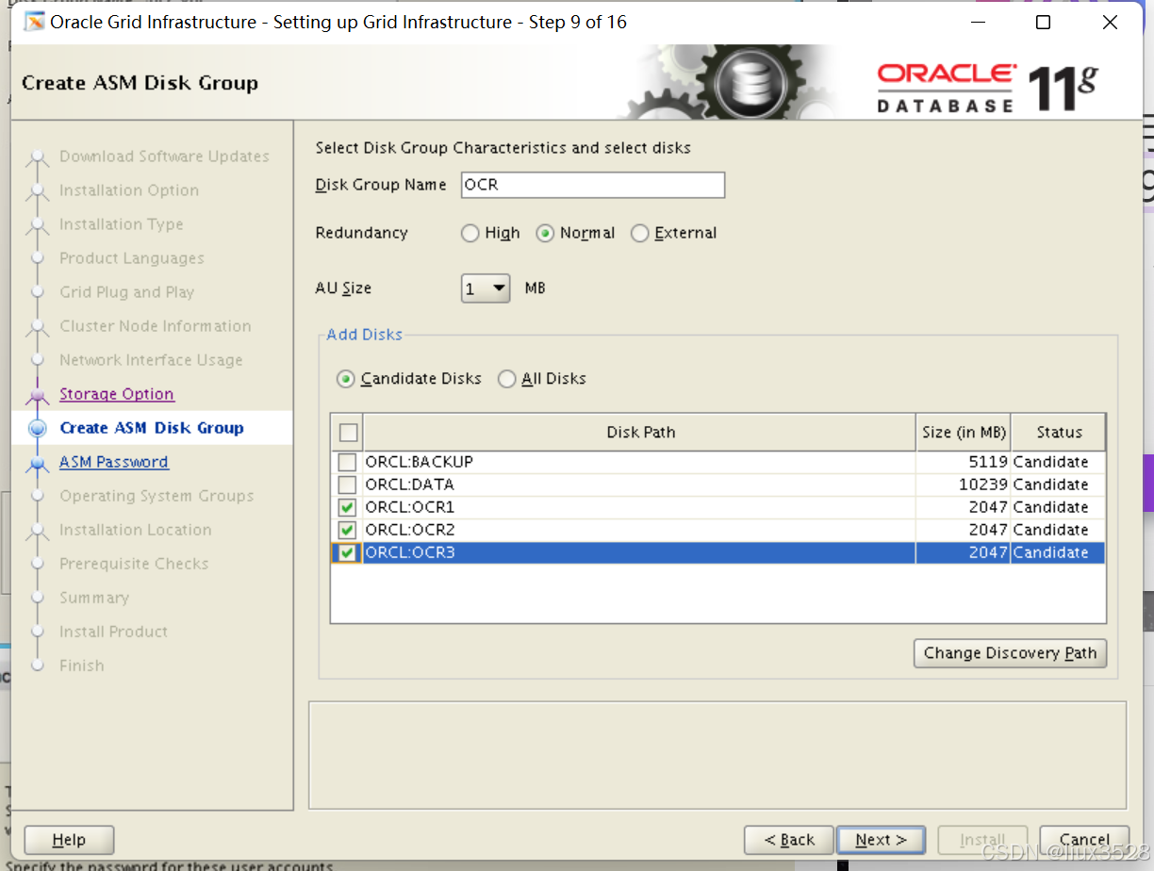This screenshot has width=1154, height=871.
Task: Edit the Disk Group Name field
Action: coord(593,185)
